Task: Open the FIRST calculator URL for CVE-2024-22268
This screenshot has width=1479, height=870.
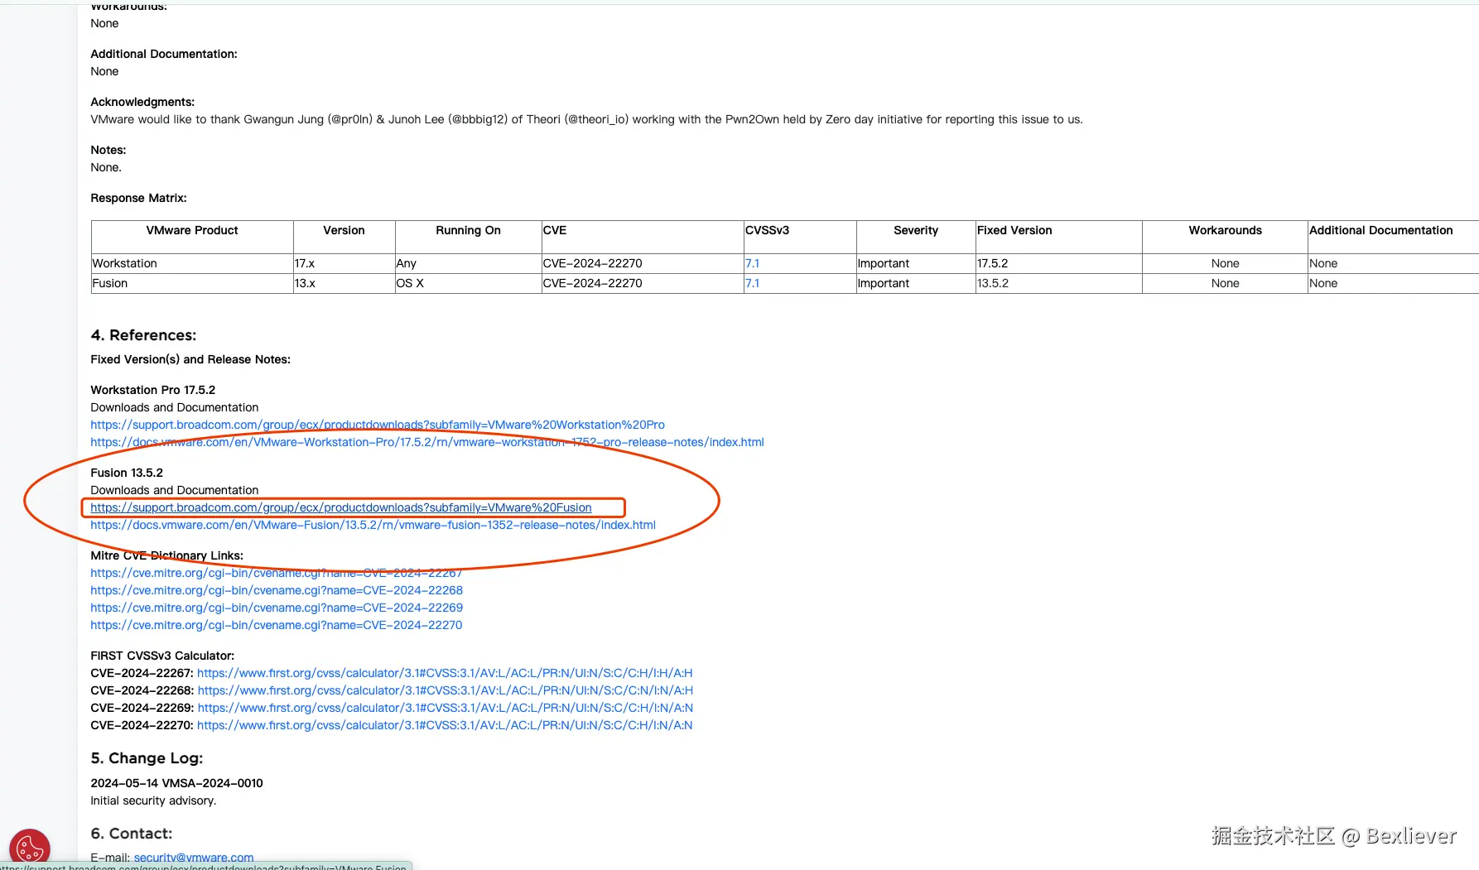Action: [x=446, y=690]
